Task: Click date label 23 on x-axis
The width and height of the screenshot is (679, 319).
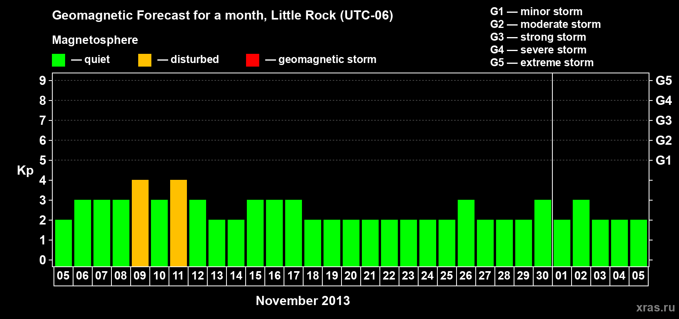Action: click(x=408, y=276)
